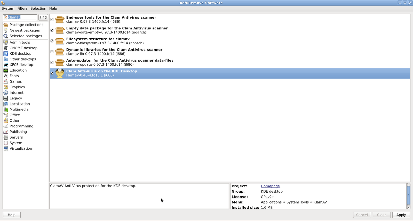The image size is (413, 221).
Task: Click the Fonts category icon
Action: [6, 76]
